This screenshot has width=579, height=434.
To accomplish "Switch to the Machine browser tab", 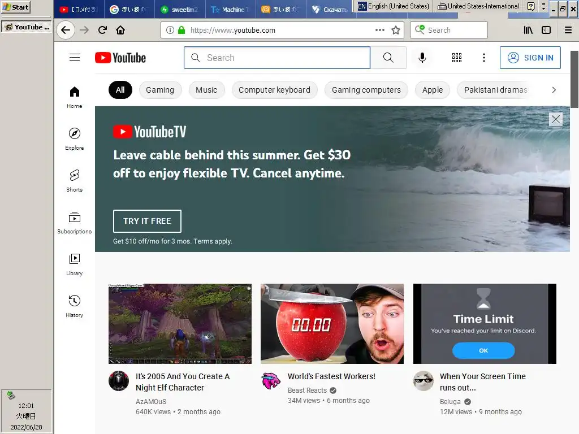I will click(x=230, y=9).
